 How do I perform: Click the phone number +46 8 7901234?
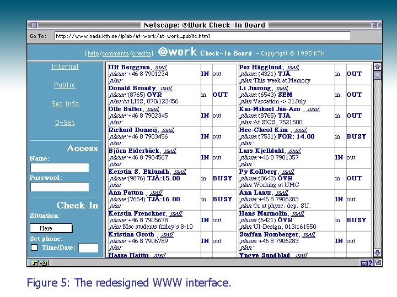pyautogui.click(x=148, y=74)
